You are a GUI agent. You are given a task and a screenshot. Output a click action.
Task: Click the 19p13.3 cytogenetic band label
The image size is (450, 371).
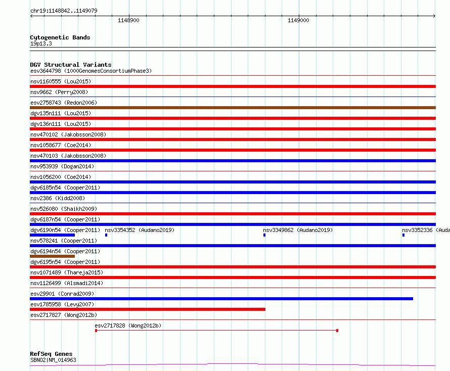[41, 43]
